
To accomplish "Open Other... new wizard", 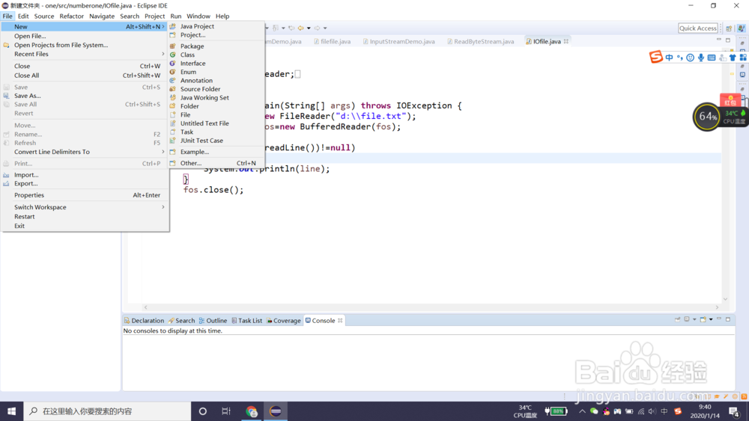I will 216,163.
